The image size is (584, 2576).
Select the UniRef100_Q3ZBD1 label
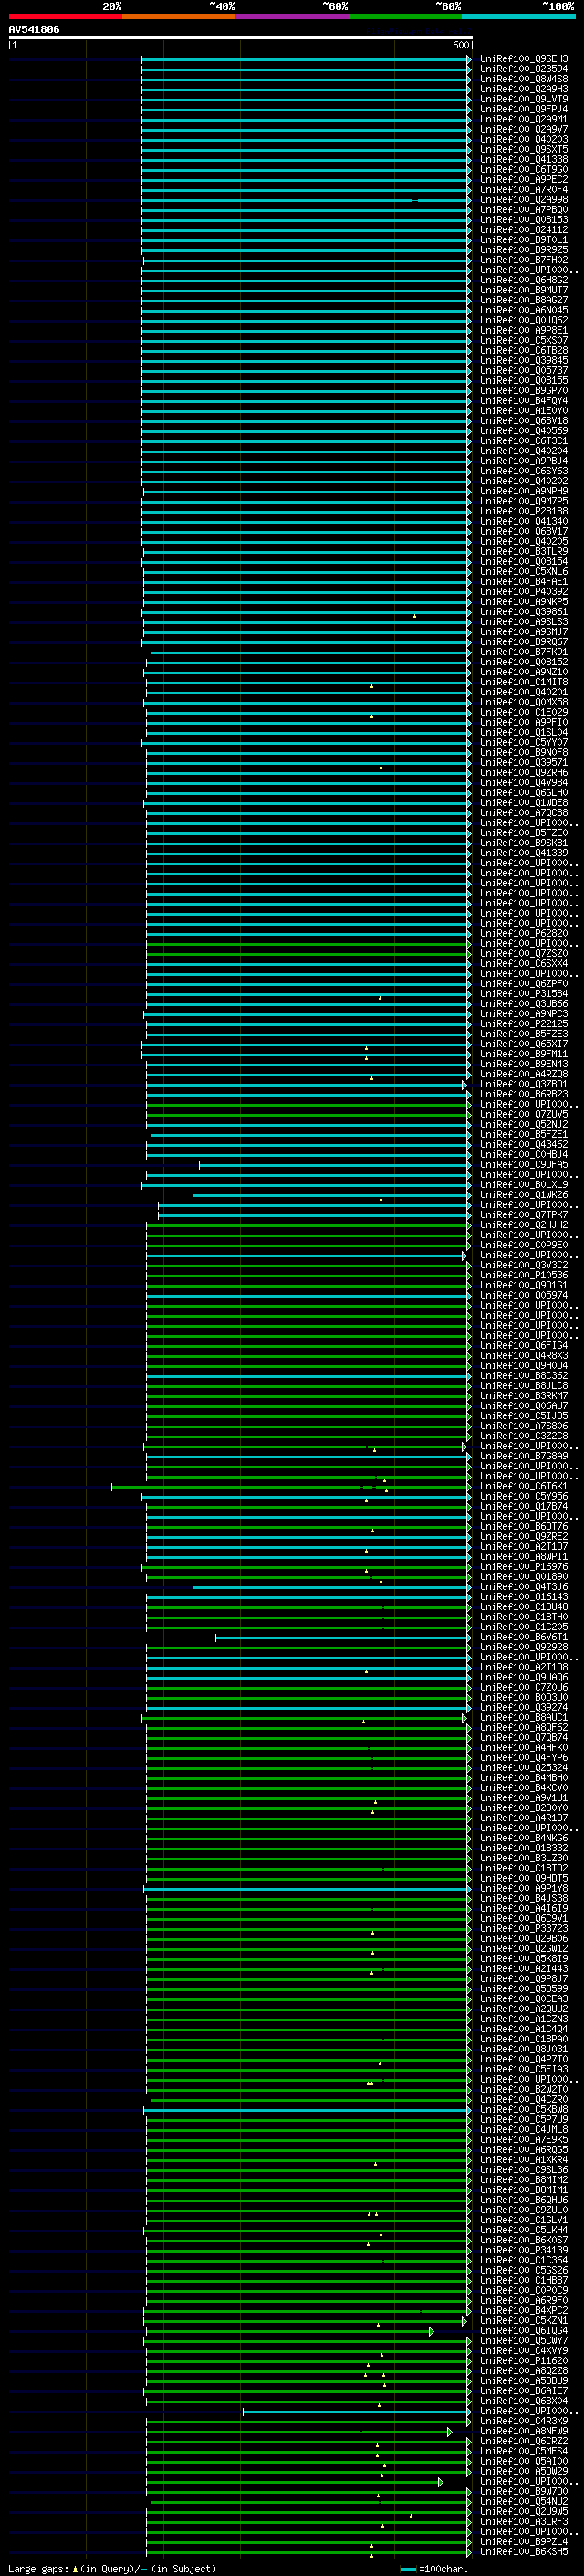click(523, 1084)
